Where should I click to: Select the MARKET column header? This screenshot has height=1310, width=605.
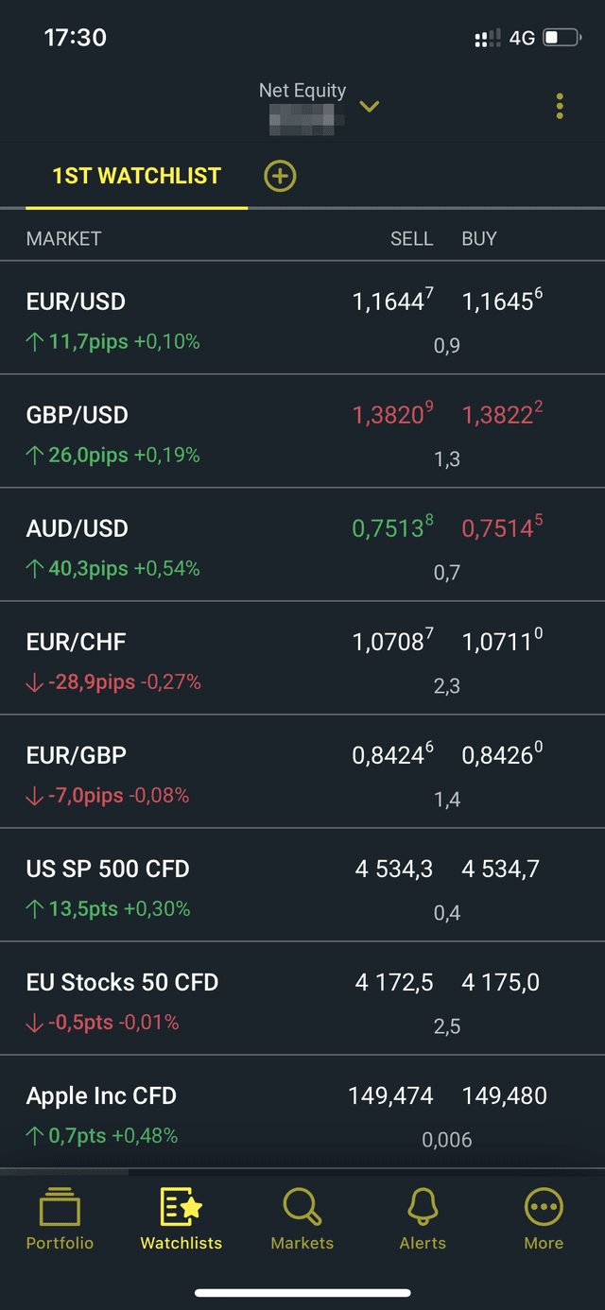click(x=63, y=238)
